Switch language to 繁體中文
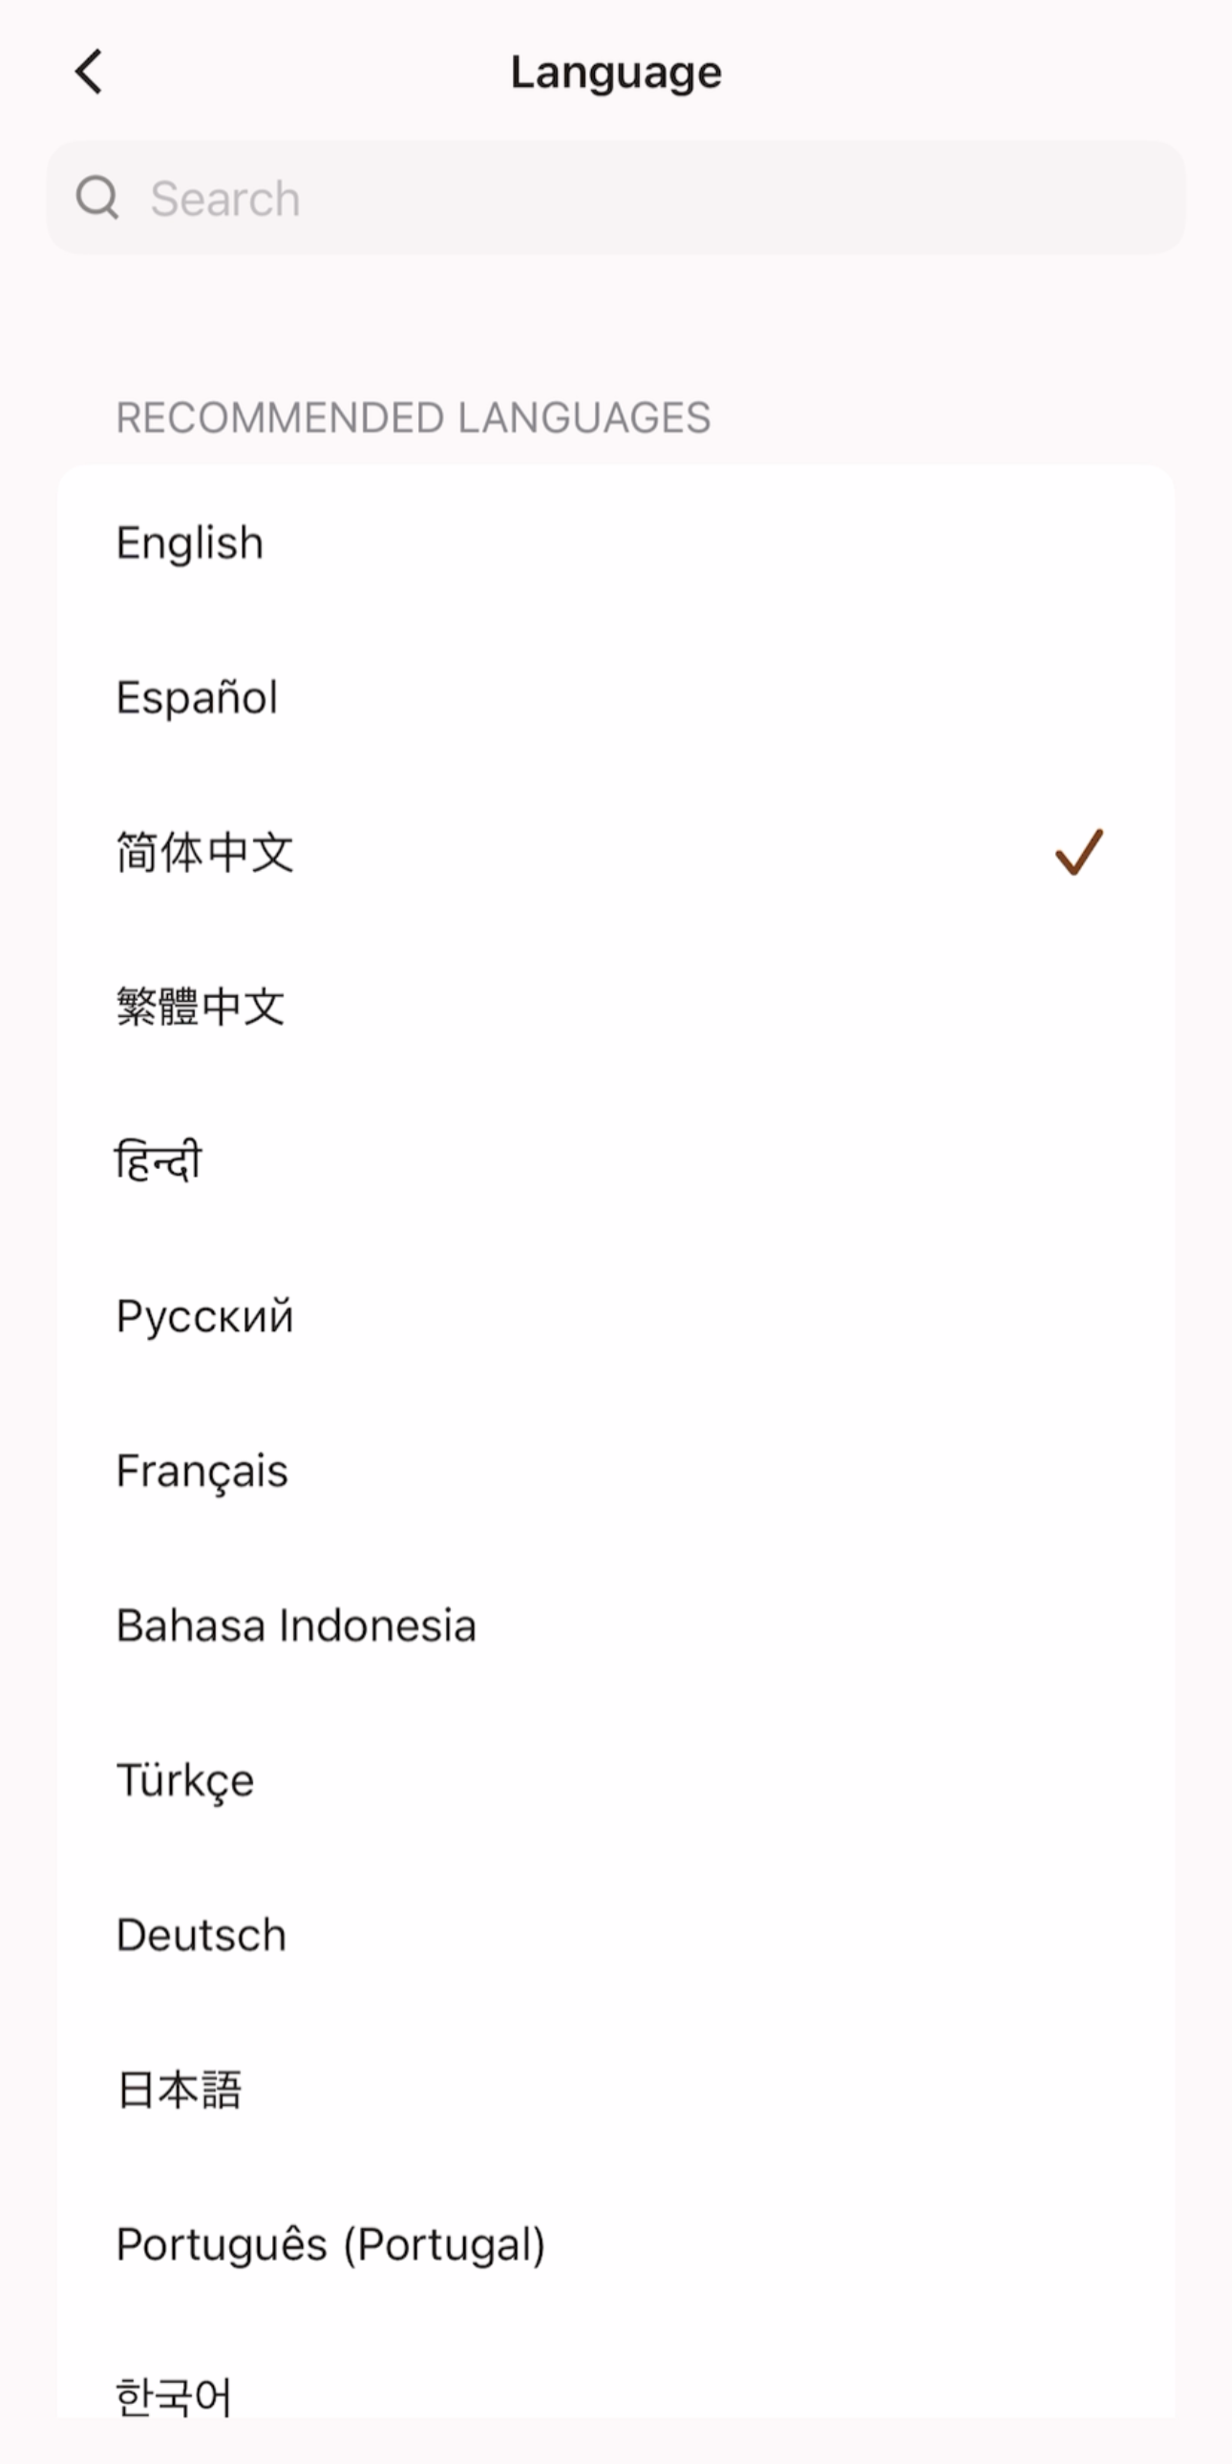The image size is (1232, 2464). (201, 1008)
